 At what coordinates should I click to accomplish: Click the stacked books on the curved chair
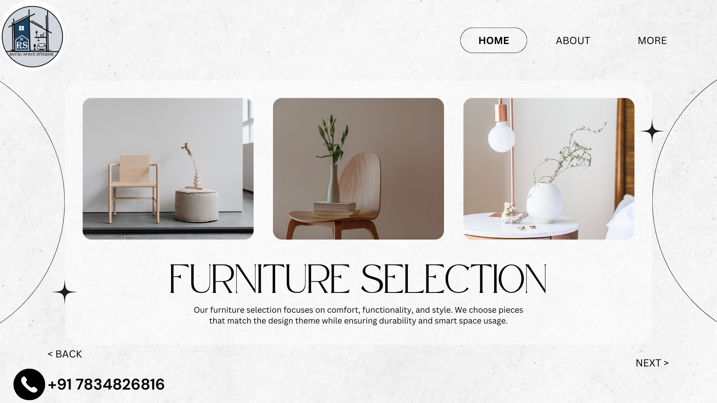point(333,209)
